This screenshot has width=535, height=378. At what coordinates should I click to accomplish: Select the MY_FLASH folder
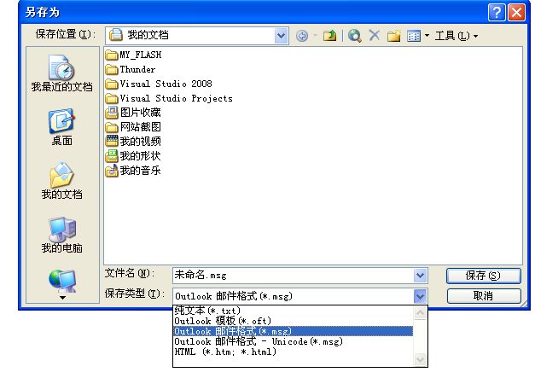click(x=133, y=55)
